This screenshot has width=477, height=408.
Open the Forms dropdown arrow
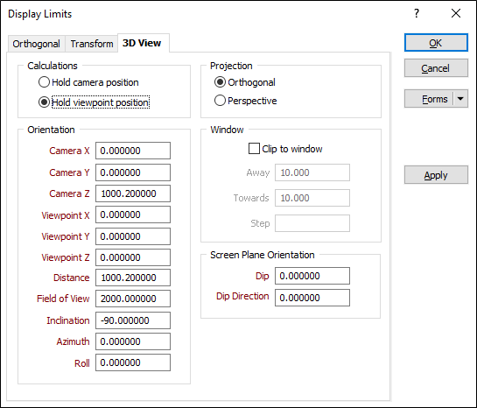[460, 99]
